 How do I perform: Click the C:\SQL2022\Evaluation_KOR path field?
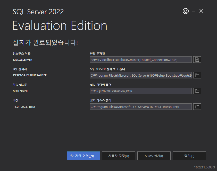click(141, 91)
